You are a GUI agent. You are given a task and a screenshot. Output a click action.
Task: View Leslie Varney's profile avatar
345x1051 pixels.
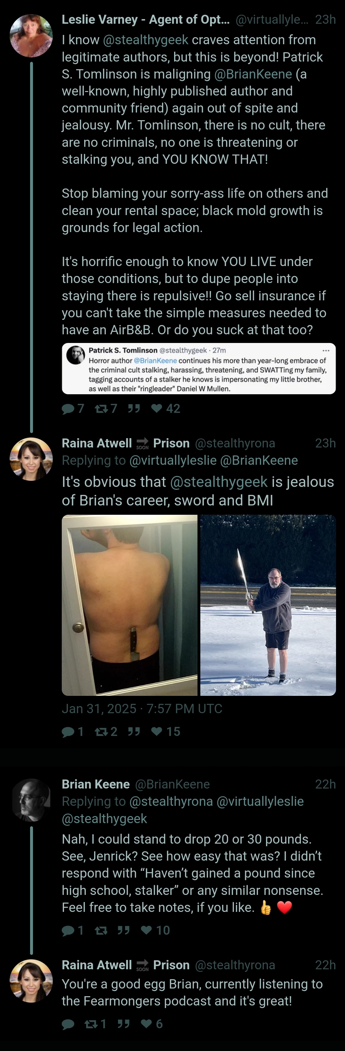click(31, 36)
